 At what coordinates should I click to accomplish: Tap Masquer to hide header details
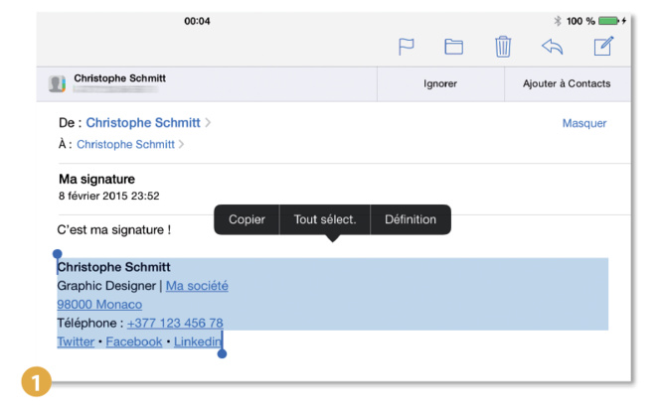pyautogui.click(x=583, y=124)
